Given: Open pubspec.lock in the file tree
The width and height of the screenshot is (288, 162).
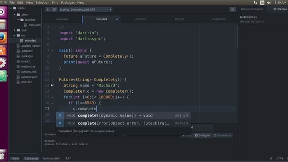Looking at the screenshot, I should [29, 72].
